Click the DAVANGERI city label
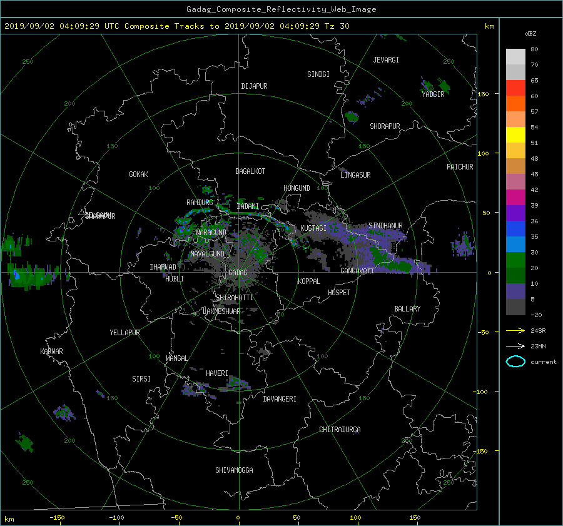The width and height of the screenshot is (563, 526). 280,399
